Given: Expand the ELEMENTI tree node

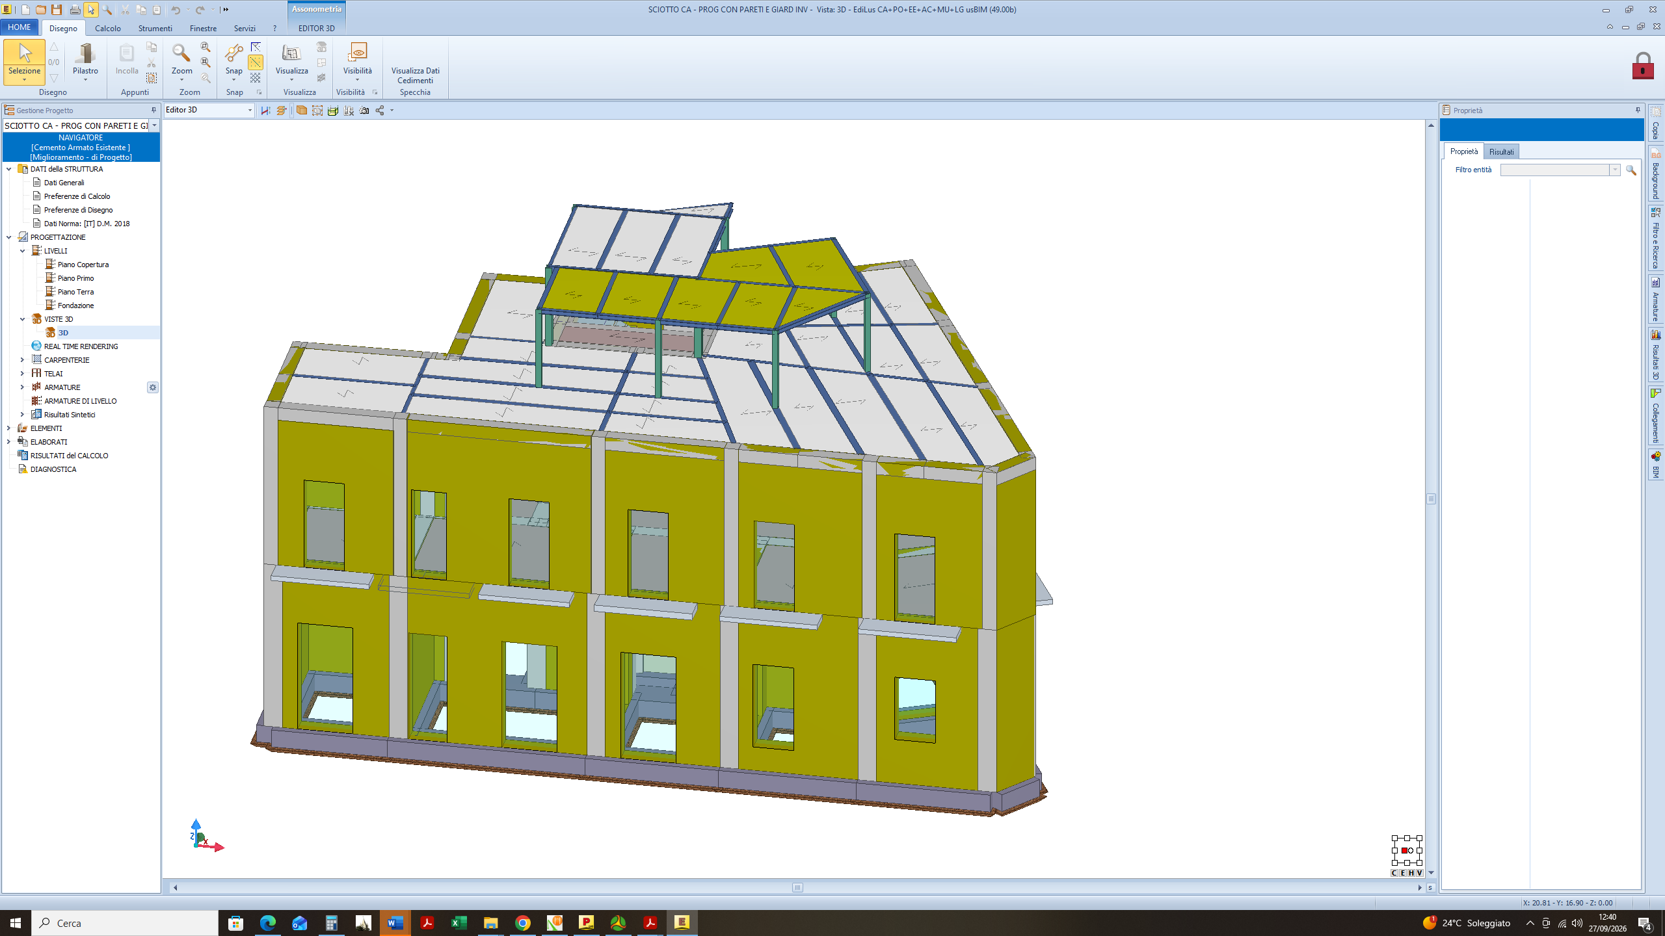Looking at the screenshot, I should (x=8, y=428).
